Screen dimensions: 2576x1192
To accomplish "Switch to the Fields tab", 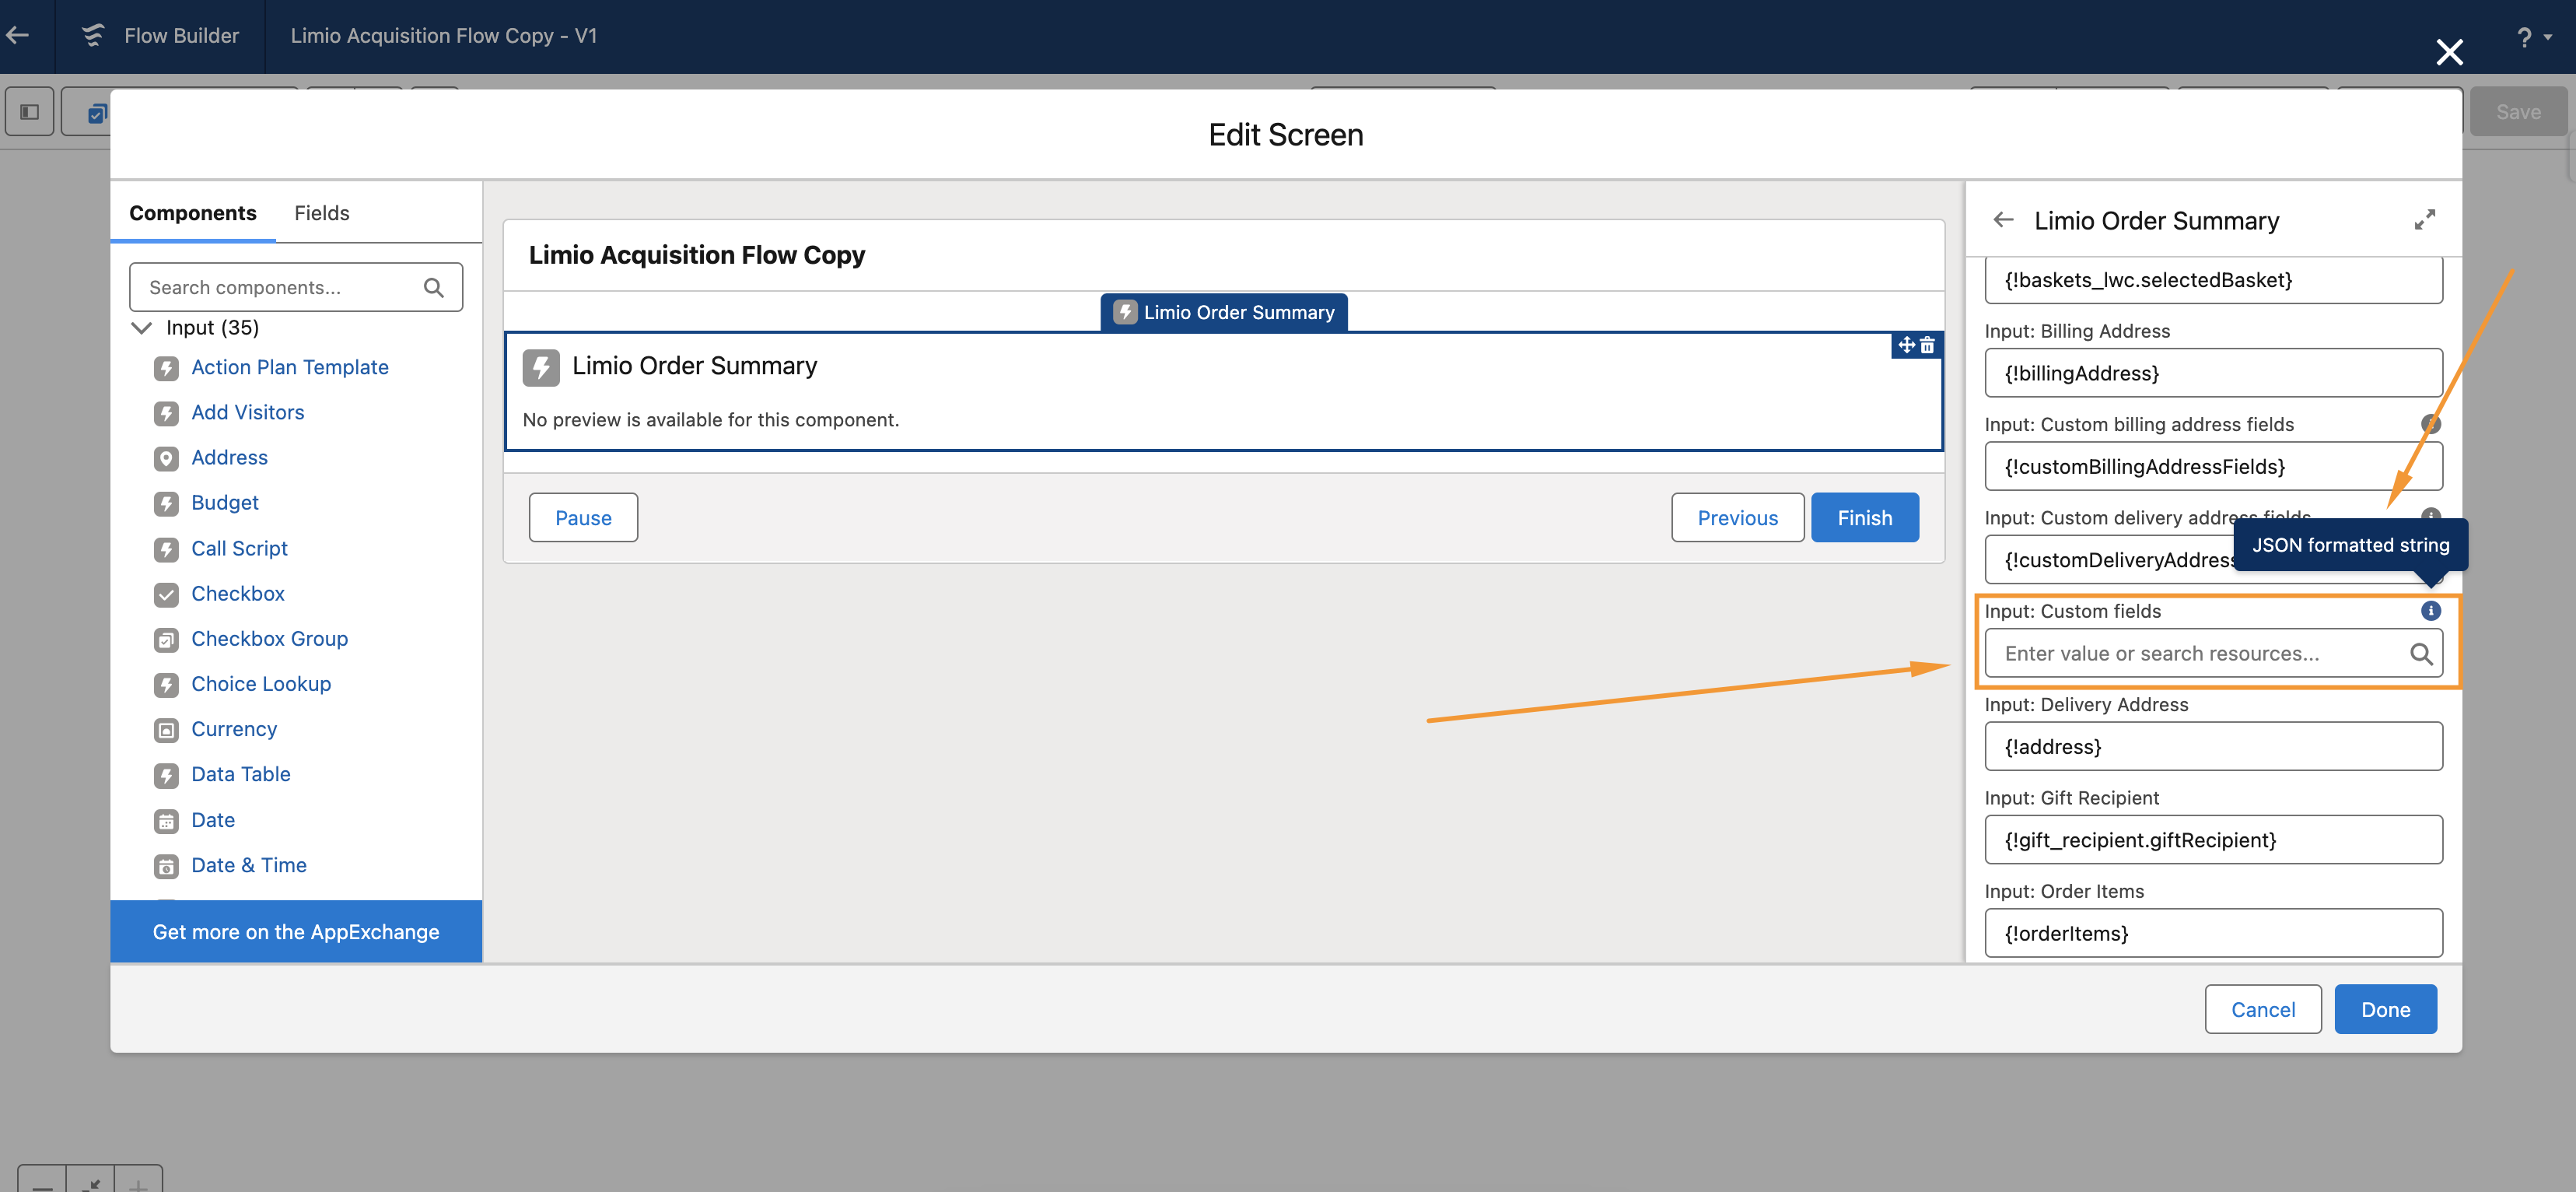I will (322, 213).
